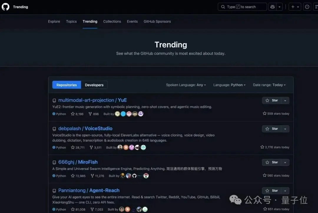Open 666ghj / MiroFish repository link
The image size is (318, 213).
78,162
